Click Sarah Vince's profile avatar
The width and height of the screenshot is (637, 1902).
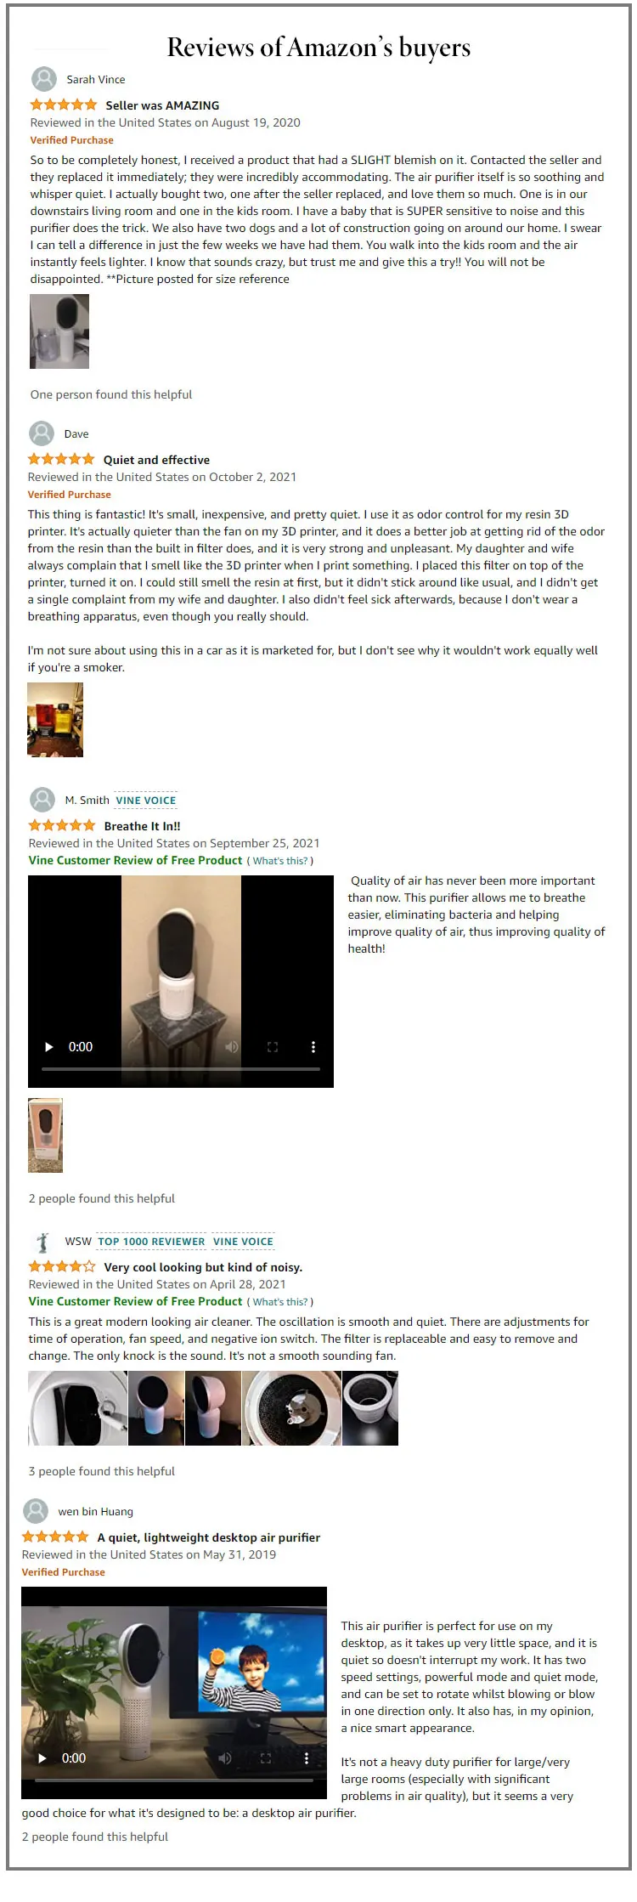(44, 79)
